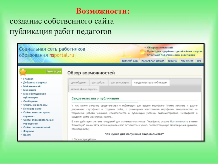Viewport: 218px width, 164px height.
Task: Click the red Возможности: slide title
Action: click(x=103, y=11)
